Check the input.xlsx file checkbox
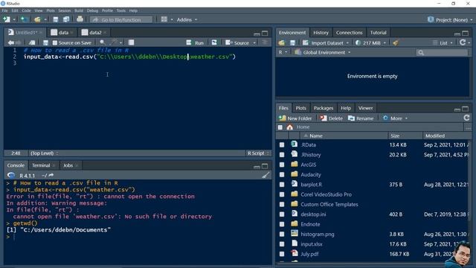Screen dimensions: 476x268 (x=282, y=244)
